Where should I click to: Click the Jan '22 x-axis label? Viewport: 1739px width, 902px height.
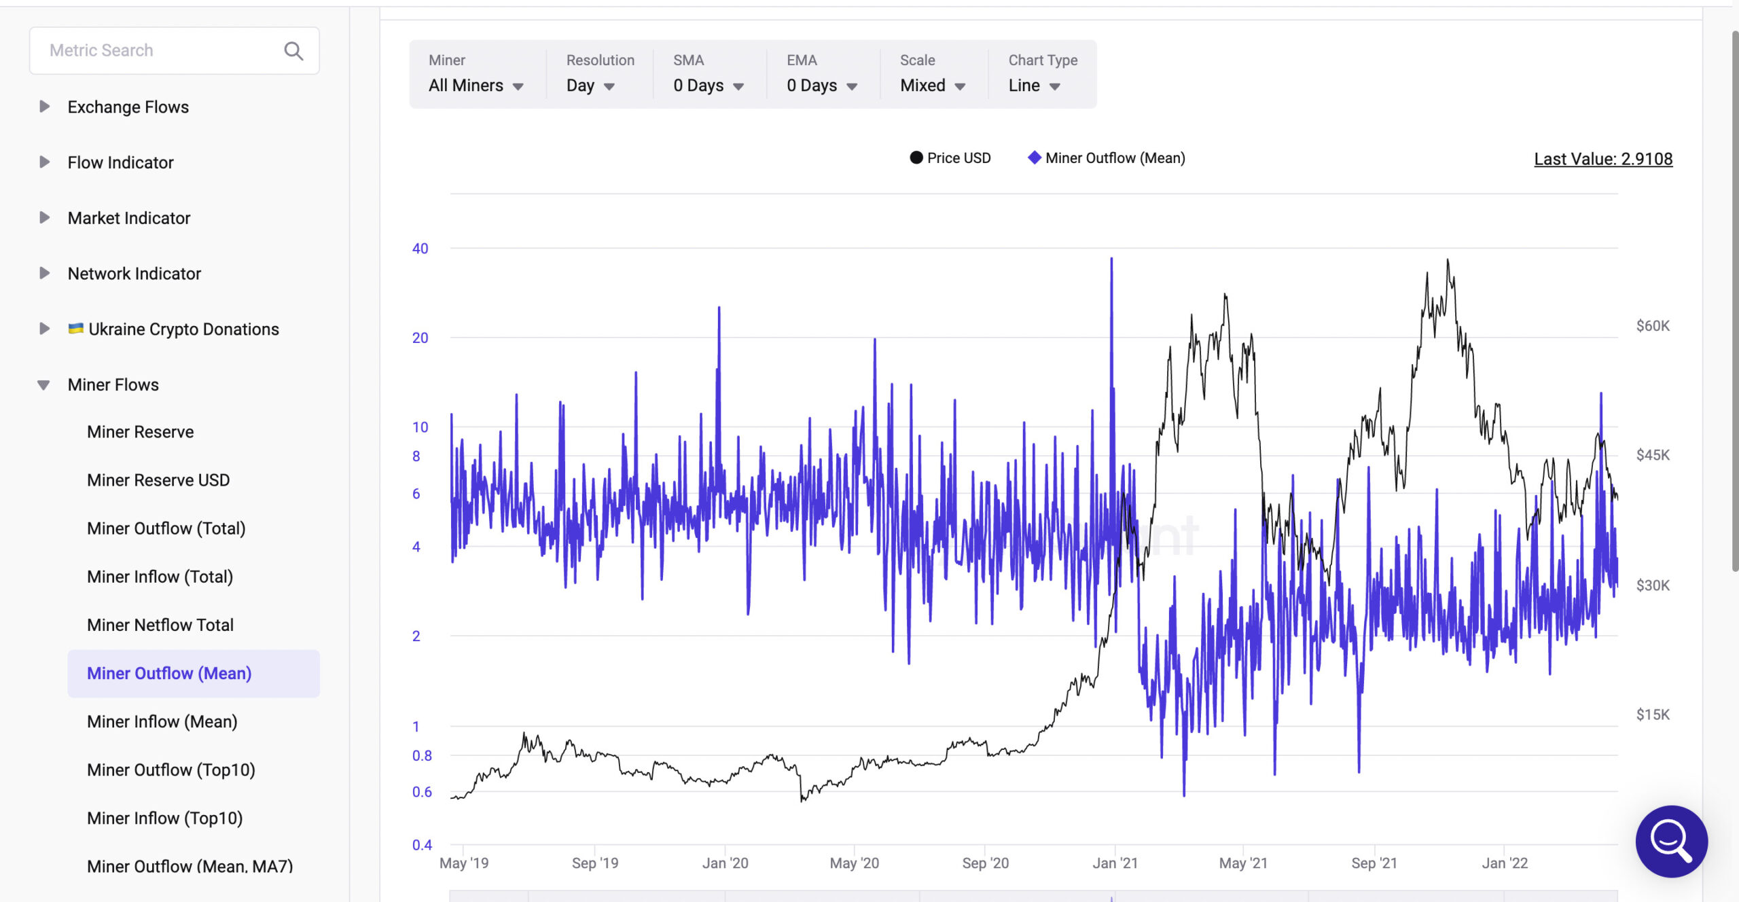[1505, 863]
